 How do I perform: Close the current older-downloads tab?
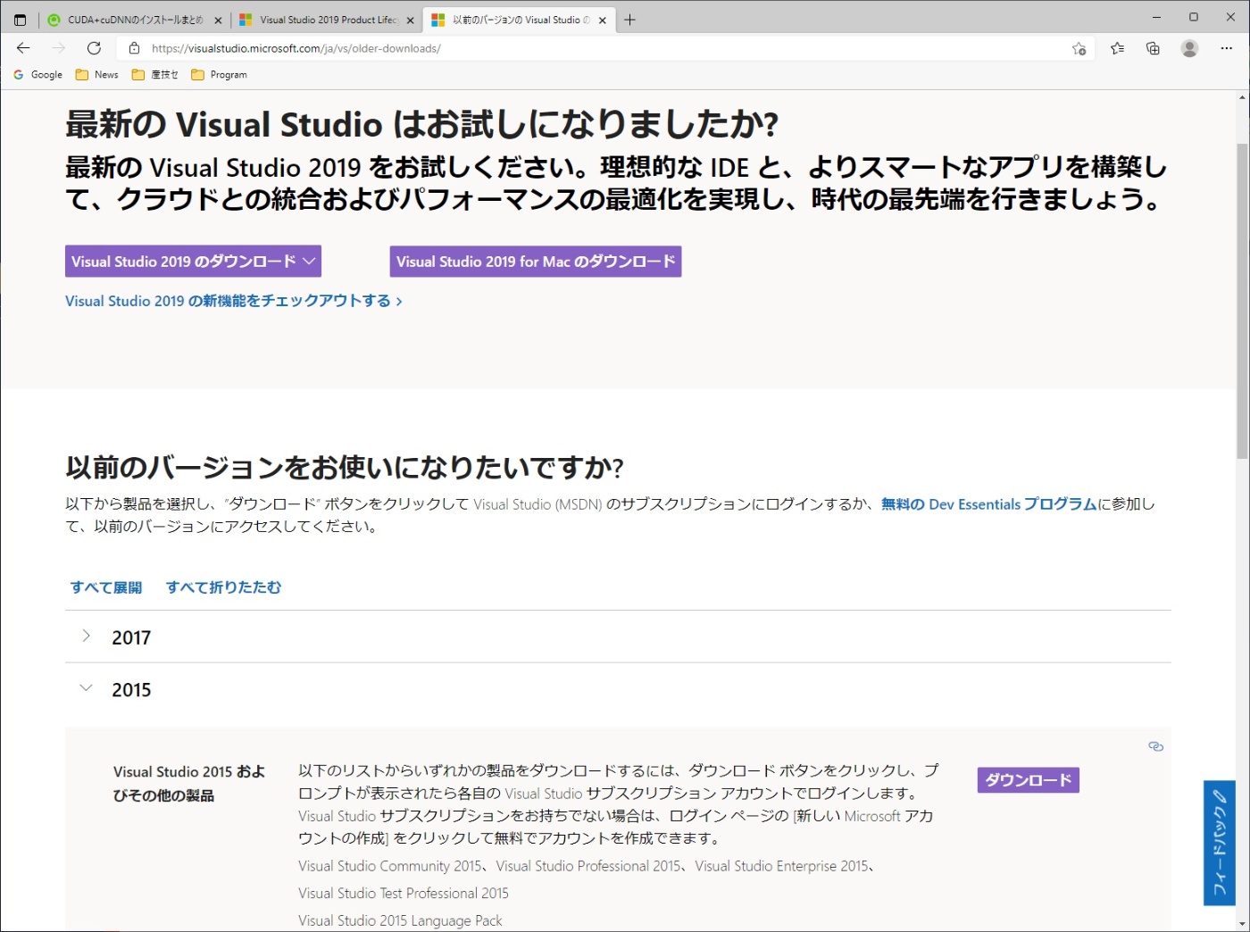pyautogui.click(x=603, y=20)
